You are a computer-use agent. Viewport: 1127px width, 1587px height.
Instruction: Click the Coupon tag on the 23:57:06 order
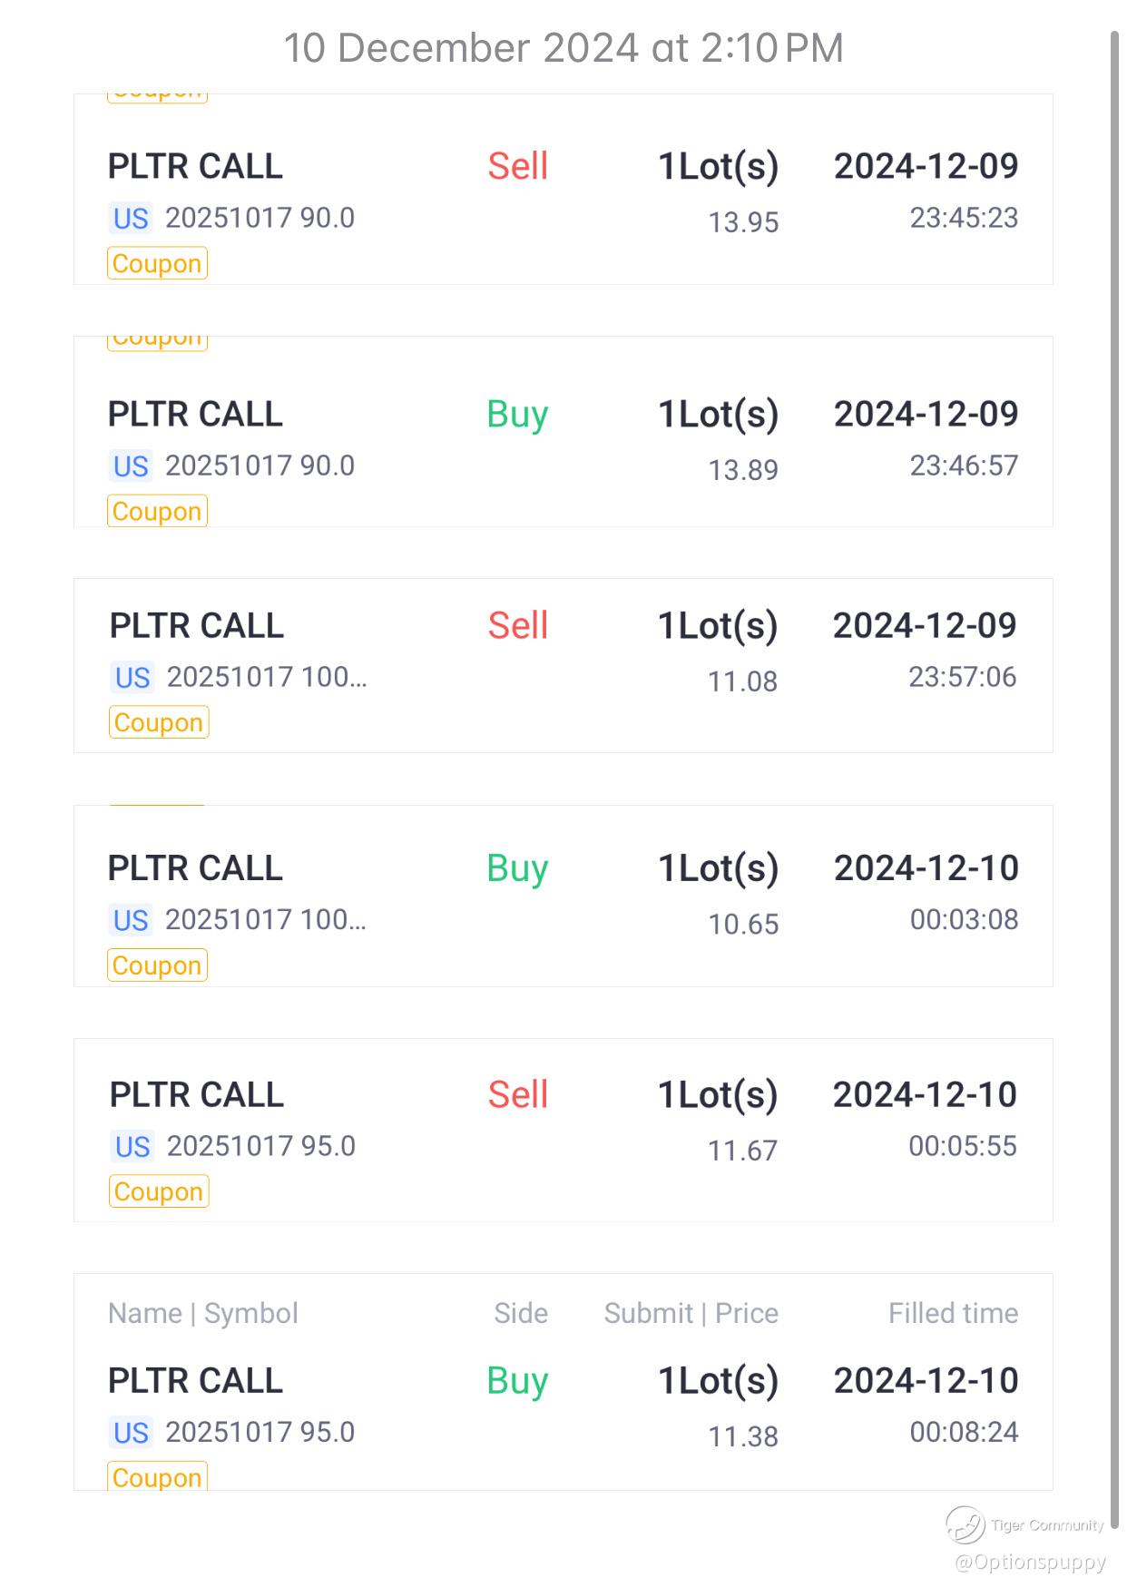[x=159, y=722]
